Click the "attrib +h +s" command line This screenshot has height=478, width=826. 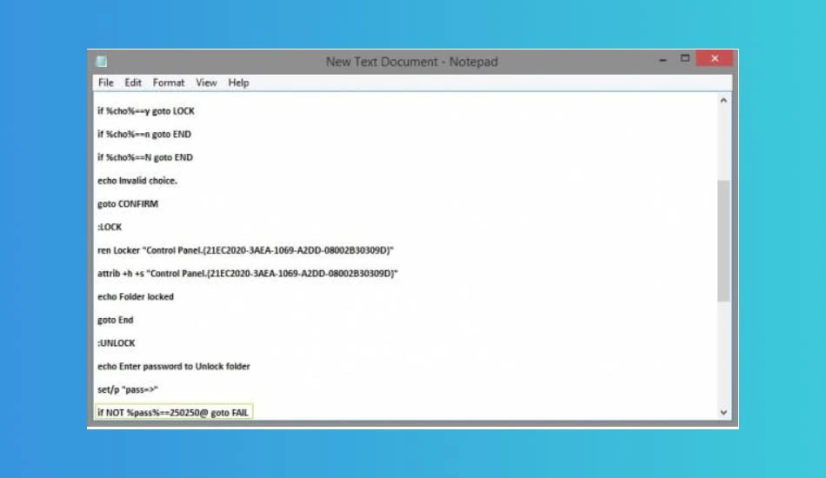(x=248, y=273)
